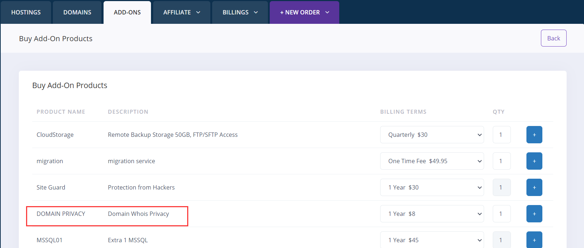
Task: Click the + NEW ORDER button
Action: coord(304,12)
